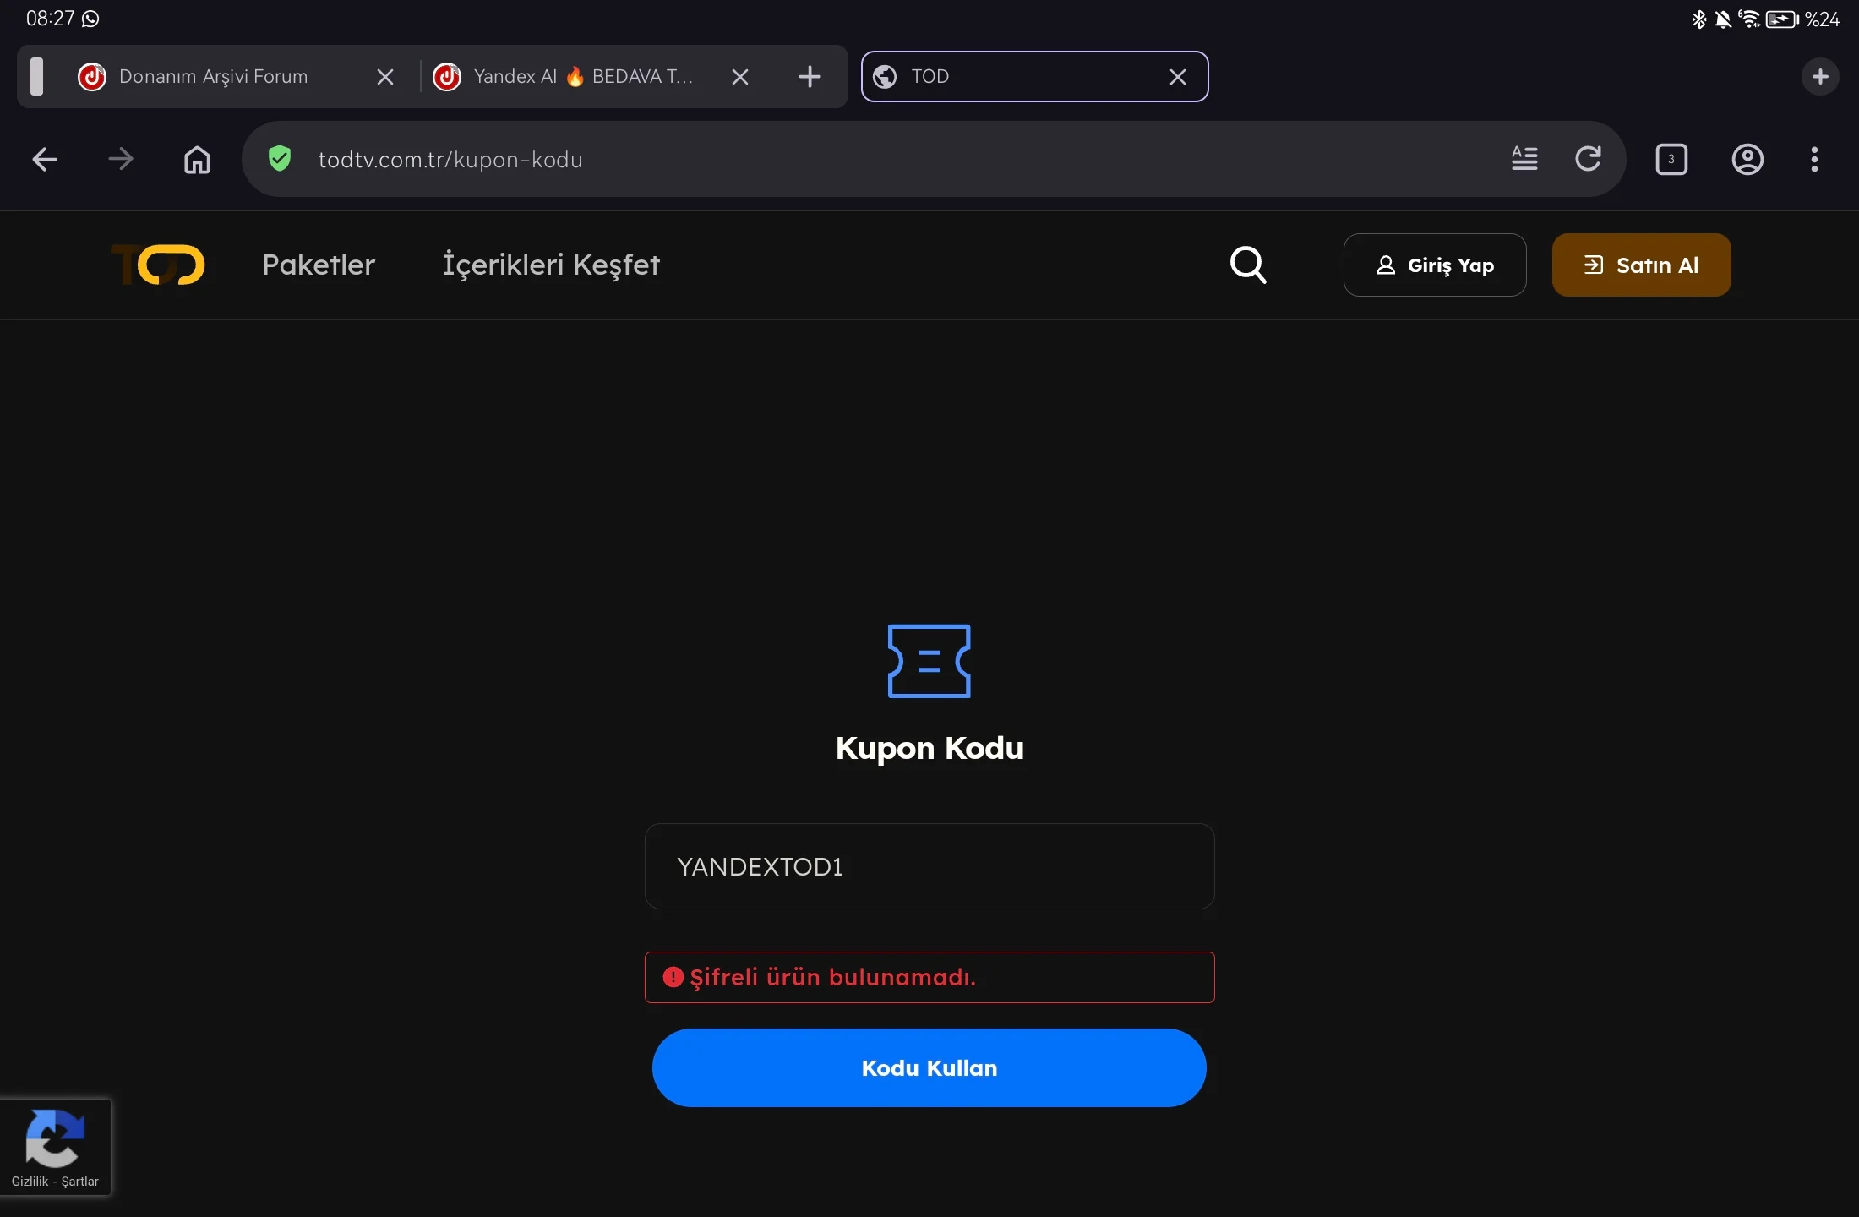The image size is (1859, 1217).
Task: Click the browser forward arrow
Action: [x=121, y=159]
